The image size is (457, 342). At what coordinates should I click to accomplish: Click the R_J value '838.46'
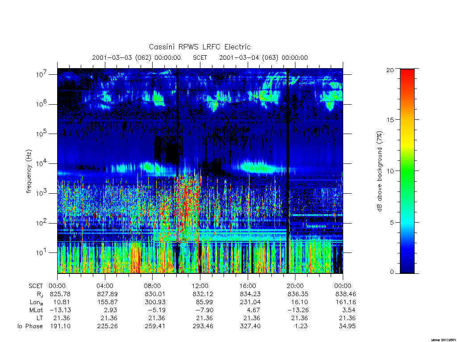(x=346, y=294)
